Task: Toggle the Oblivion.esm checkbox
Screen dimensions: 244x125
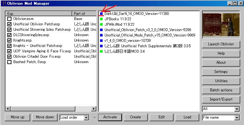Action: pos(9,19)
